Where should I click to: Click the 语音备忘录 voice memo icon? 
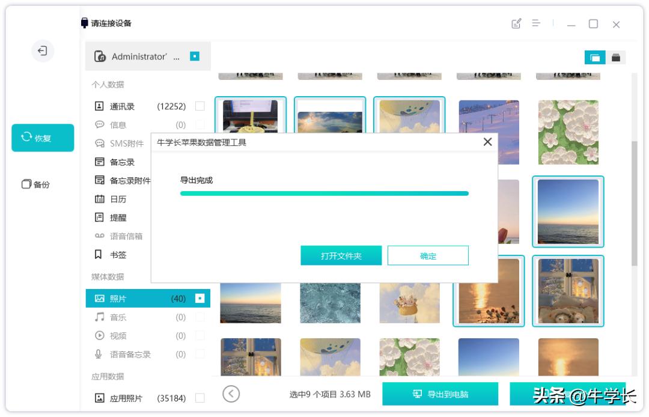point(100,355)
